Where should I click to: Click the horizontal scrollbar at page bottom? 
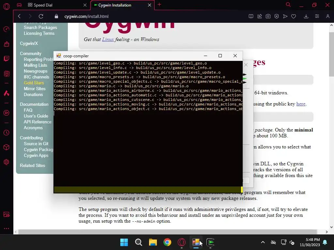(168, 232)
